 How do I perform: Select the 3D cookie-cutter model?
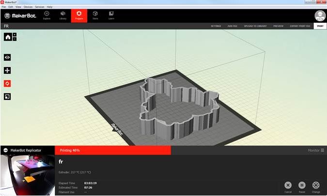179,108
